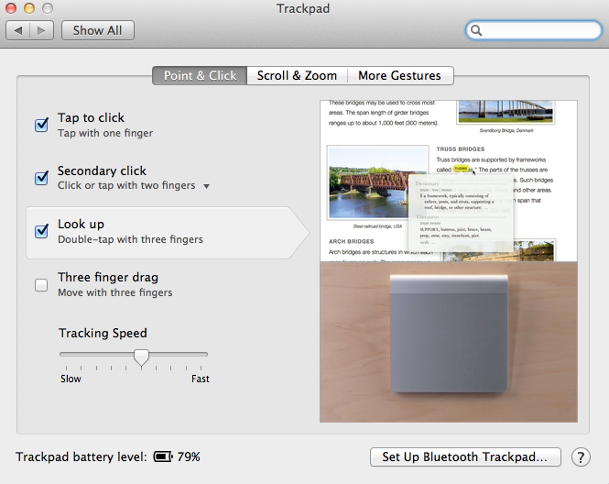Click the trackpad demo image

(449, 342)
